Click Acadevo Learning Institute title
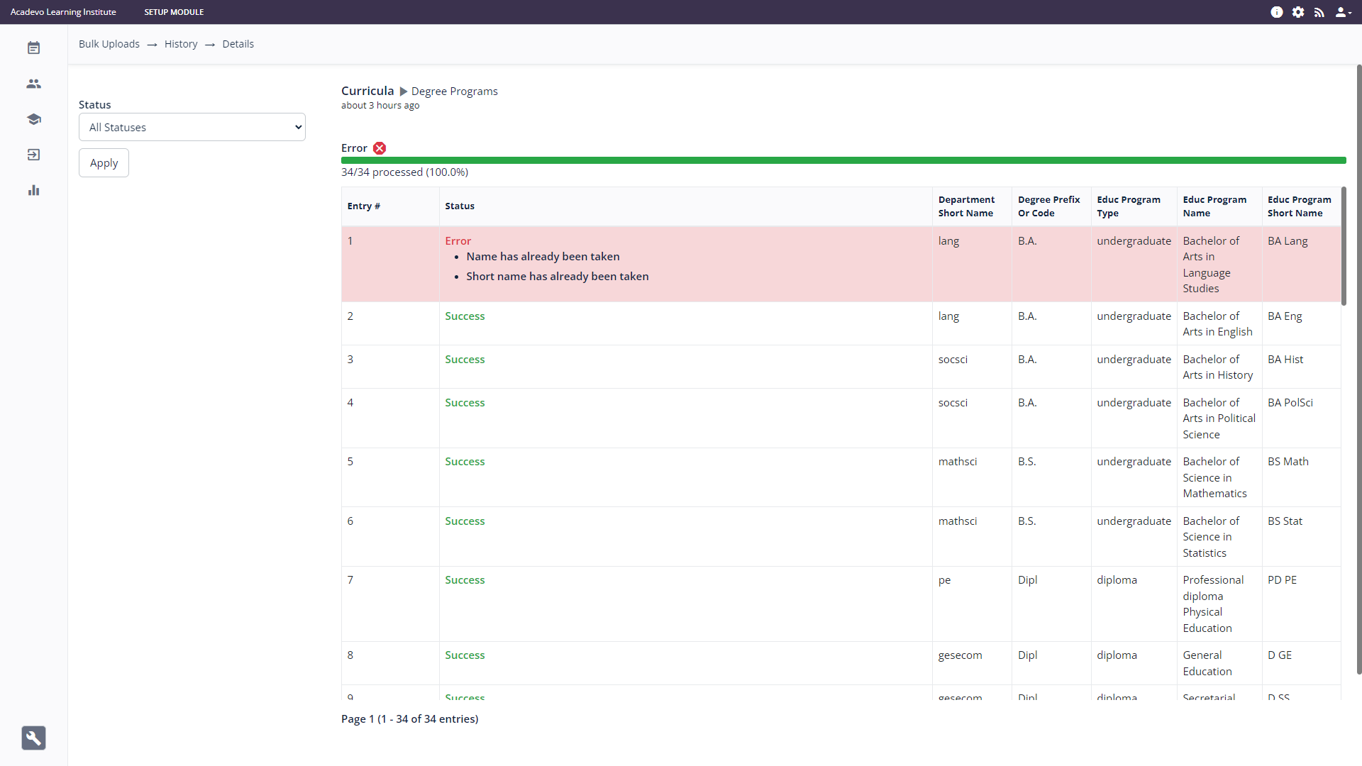1362x766 pixels. pyautogui.click(x=63, y=12)
